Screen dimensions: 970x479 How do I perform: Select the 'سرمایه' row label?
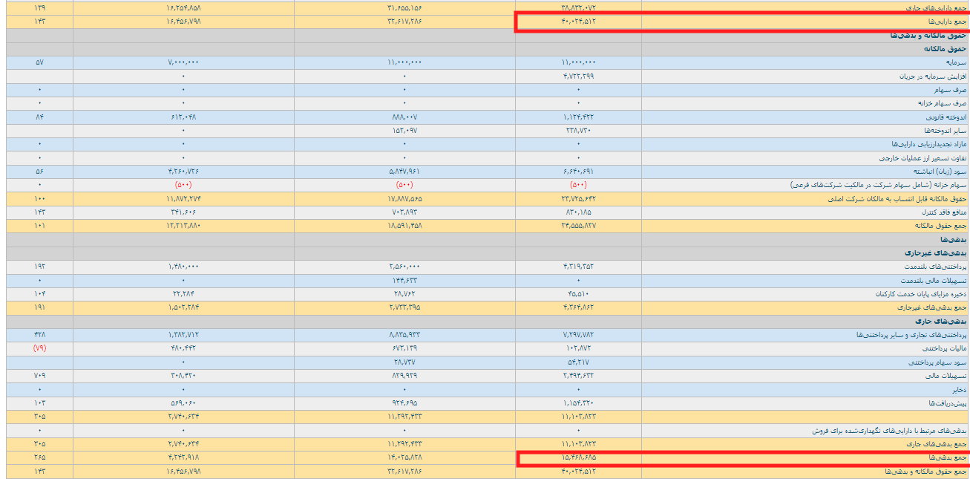click(957, 62)
